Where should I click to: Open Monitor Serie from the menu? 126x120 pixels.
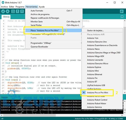coord(54,21)
